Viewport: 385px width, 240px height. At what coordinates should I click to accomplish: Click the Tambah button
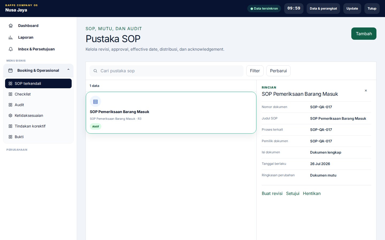[x=364, y=34]
